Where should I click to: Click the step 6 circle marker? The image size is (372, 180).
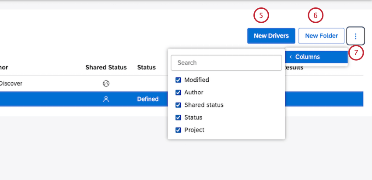coord(315,15)
